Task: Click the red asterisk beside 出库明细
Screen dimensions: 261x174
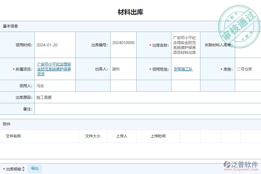Action: click(4, 168)
